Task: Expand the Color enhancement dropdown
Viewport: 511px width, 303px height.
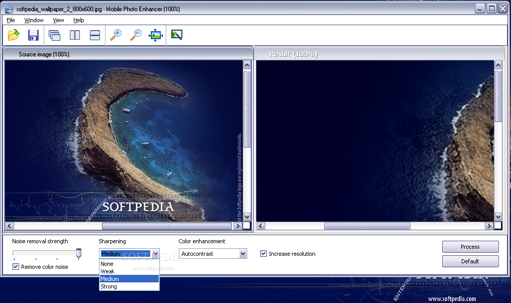Action: (x=243, y=253)
